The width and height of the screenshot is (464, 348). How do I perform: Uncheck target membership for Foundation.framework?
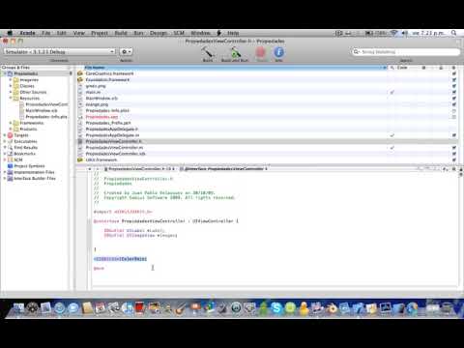click(454, 80)
